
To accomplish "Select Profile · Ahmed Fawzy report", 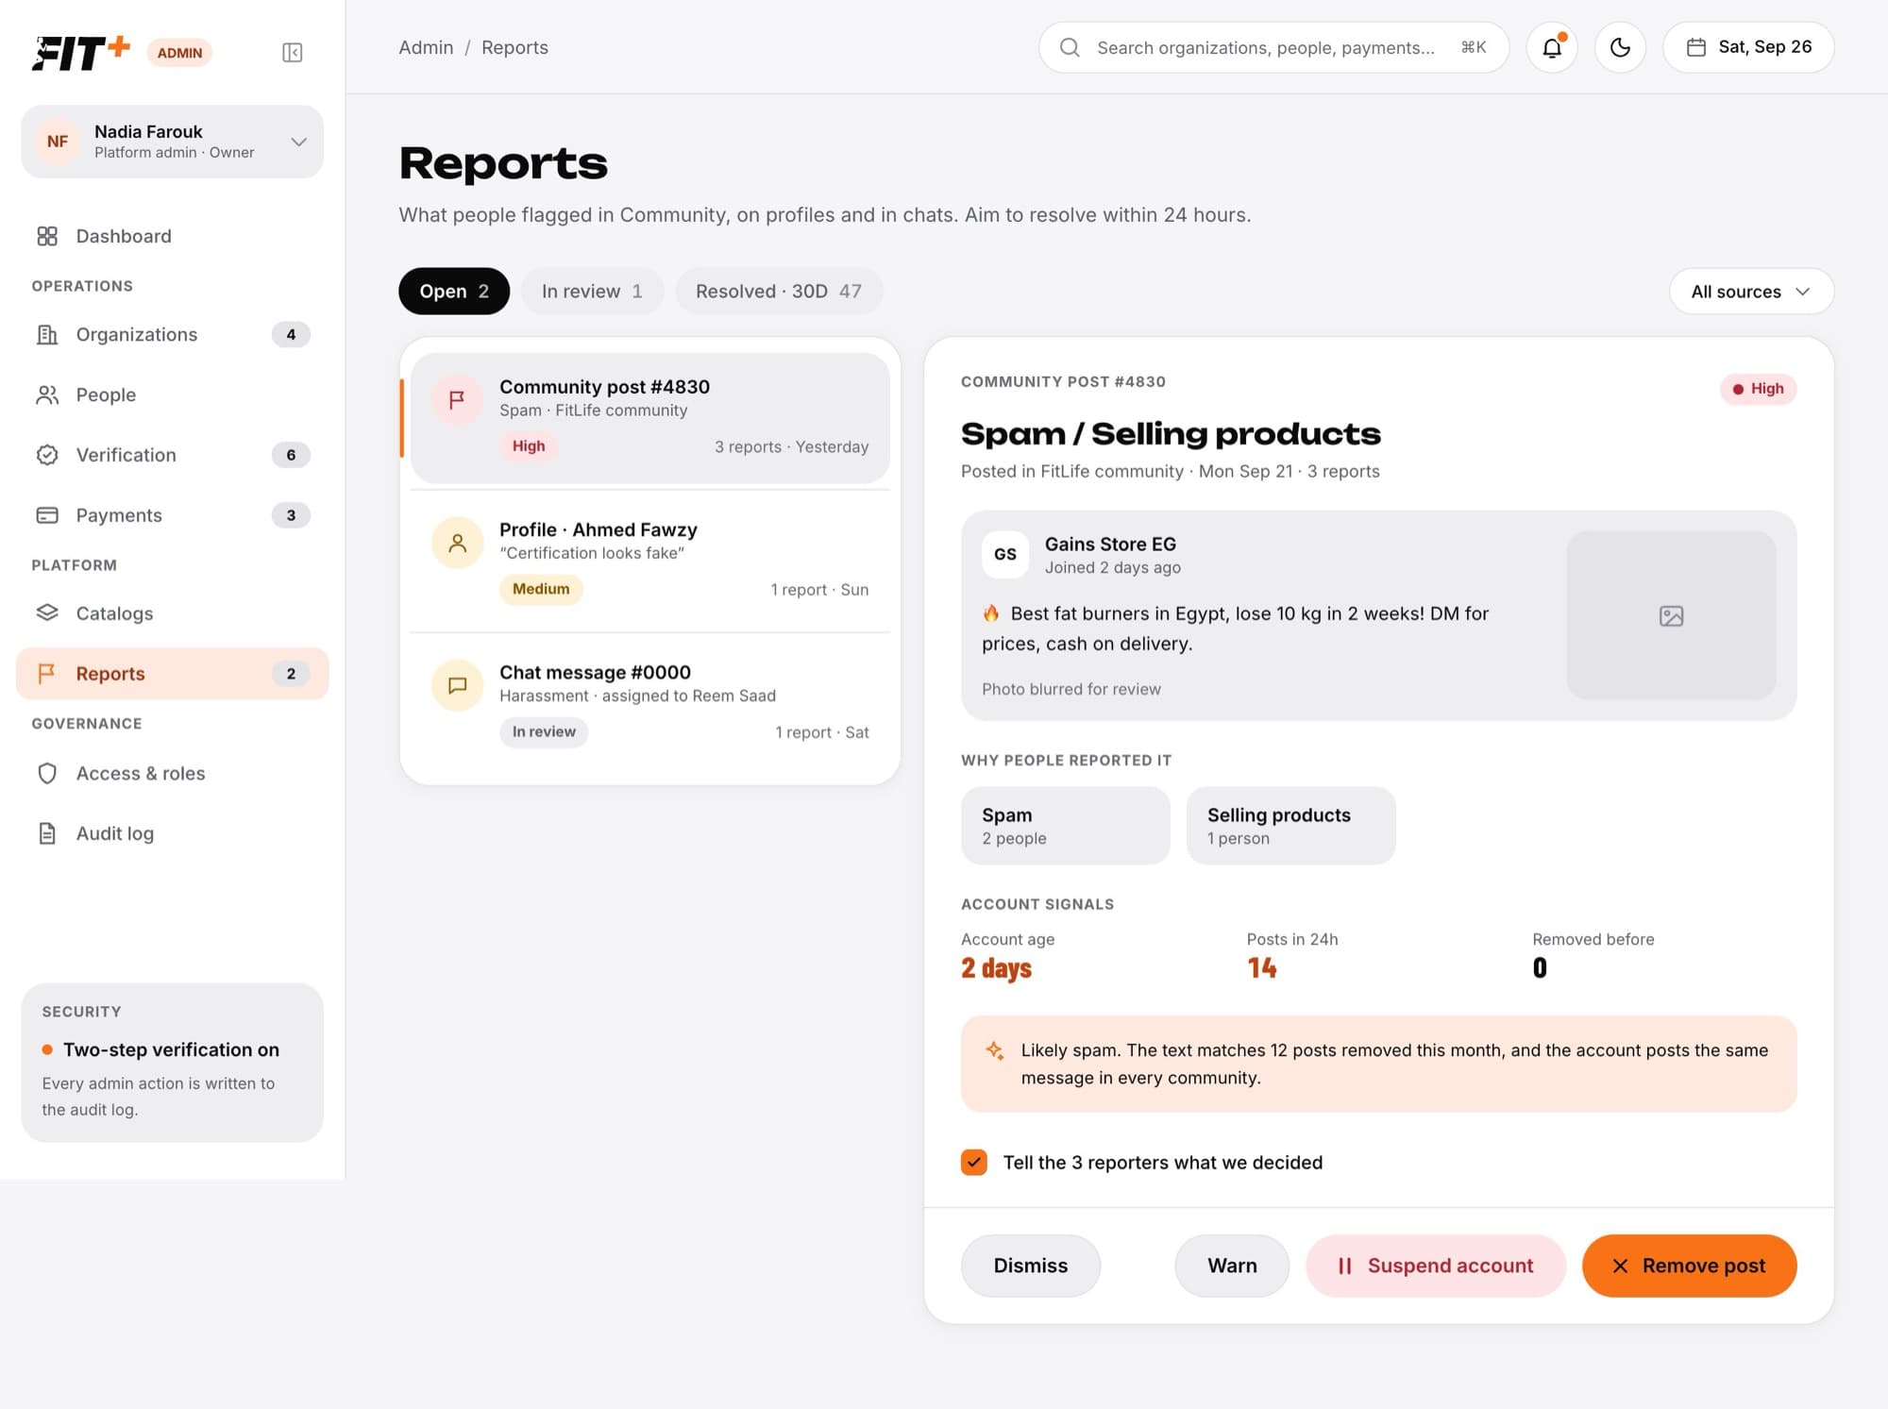I will pos(650,561).
